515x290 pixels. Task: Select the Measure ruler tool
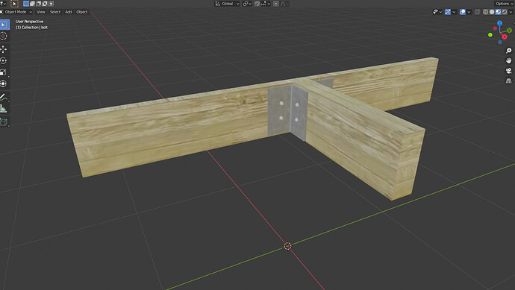click(x=4, y=109)
